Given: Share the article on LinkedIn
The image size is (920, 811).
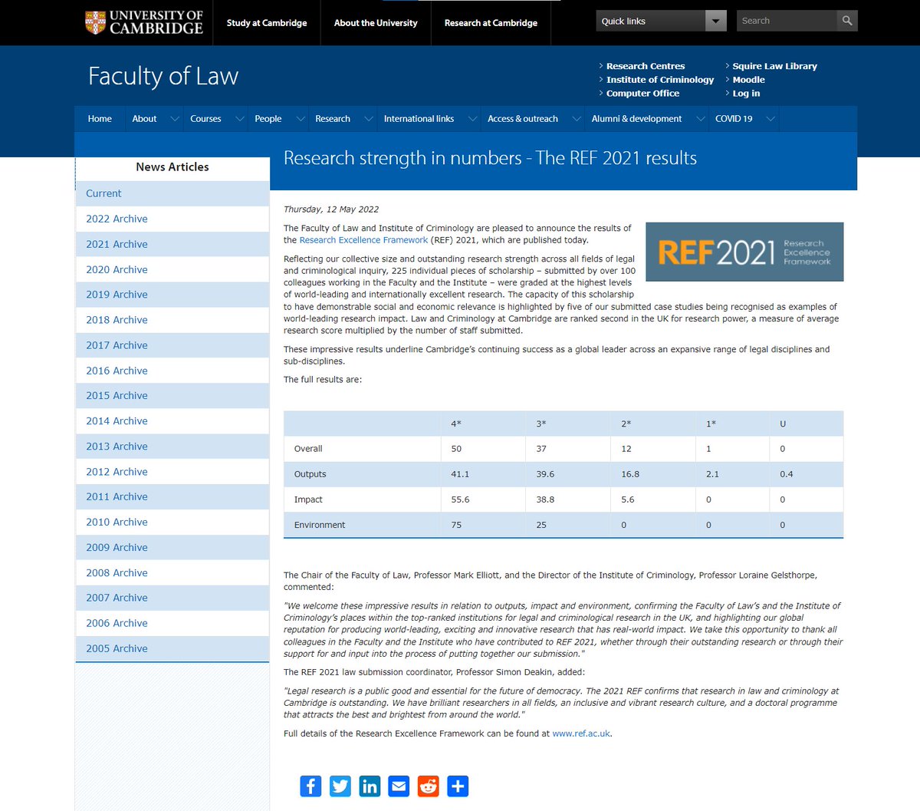Looking at the screenshot, I should click(x=370, y=786).
